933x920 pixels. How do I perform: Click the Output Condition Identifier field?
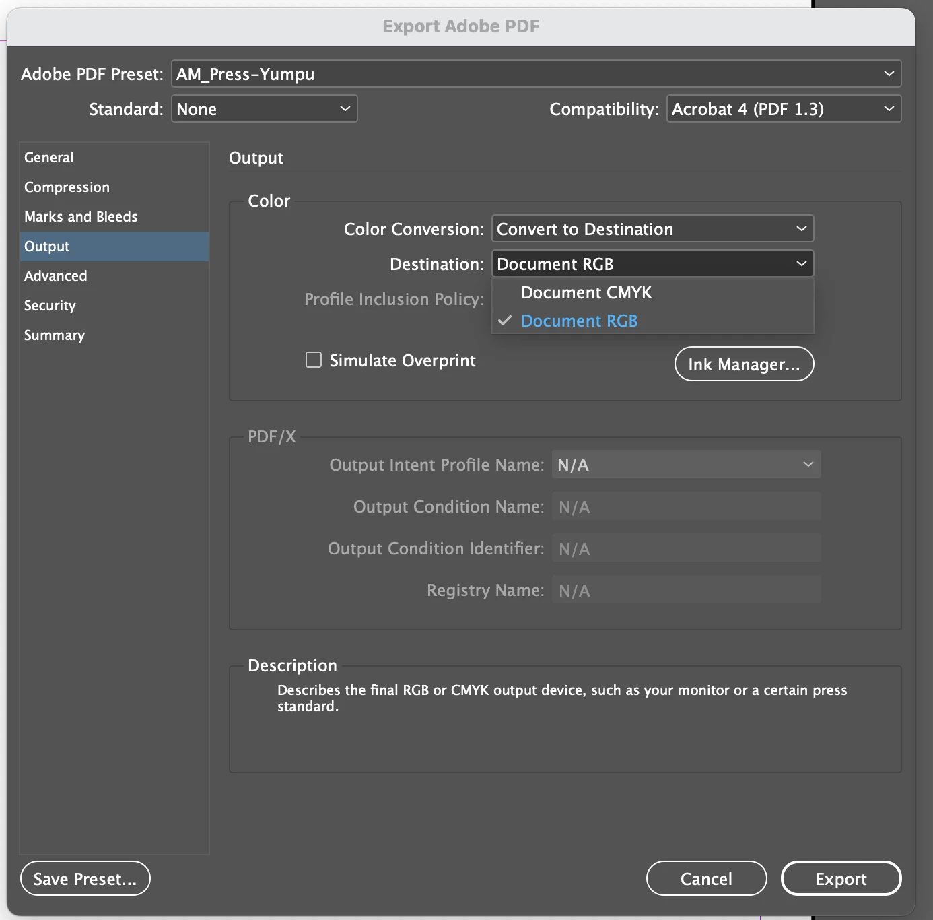click(686, 548)
